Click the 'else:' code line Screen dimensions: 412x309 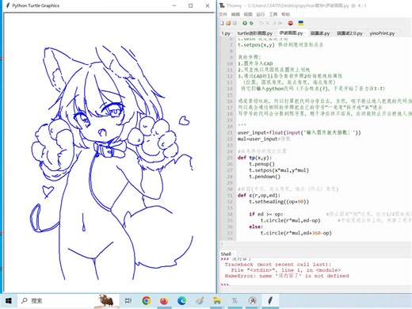pyautogui.click(x=256, y=227)
